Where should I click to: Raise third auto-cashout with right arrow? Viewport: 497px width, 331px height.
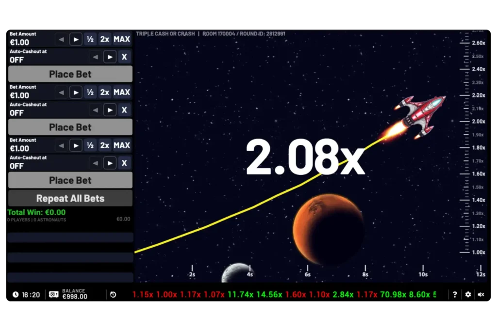point(110,163)
